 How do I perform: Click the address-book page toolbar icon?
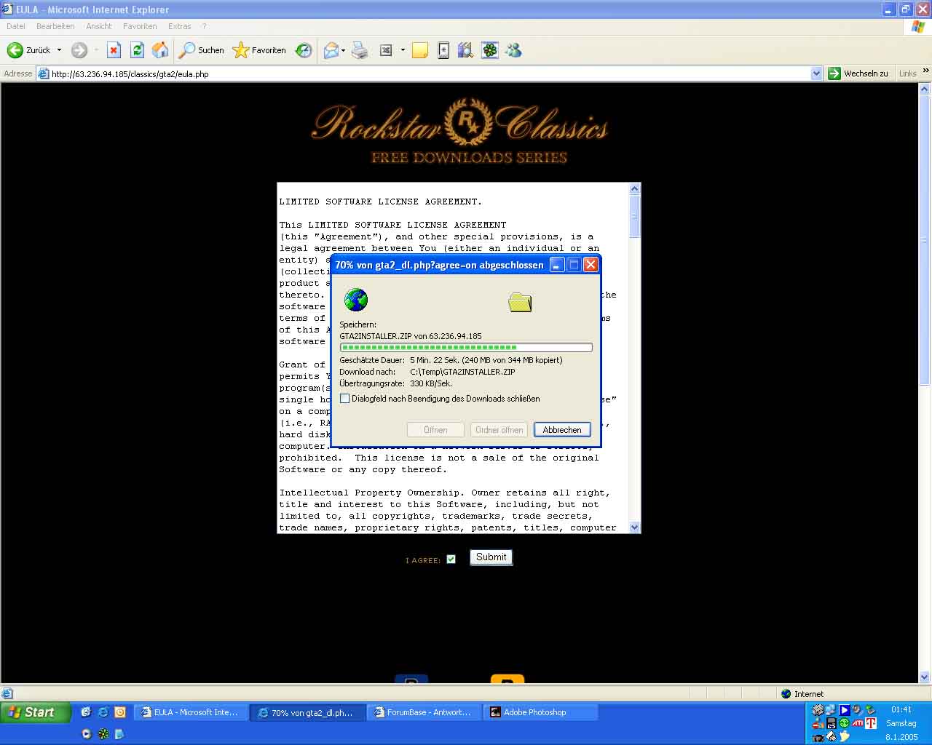click(443, 50)
